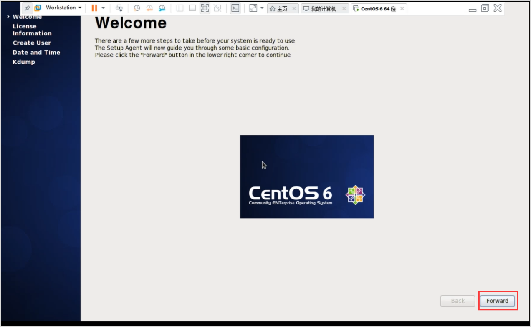This screenshot has height=327, width=531.
Task: Toggle the sidebar library panel icon
Action: pyautogui.click(x=180, y=8)
